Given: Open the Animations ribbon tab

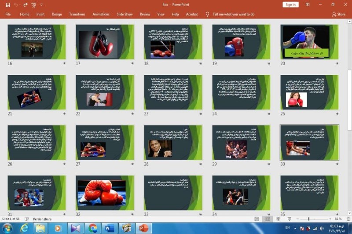Looking at the screenshot, I should pyautogui.click(x=101, y=14).
